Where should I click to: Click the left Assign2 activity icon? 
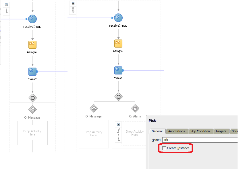(32, 44)
